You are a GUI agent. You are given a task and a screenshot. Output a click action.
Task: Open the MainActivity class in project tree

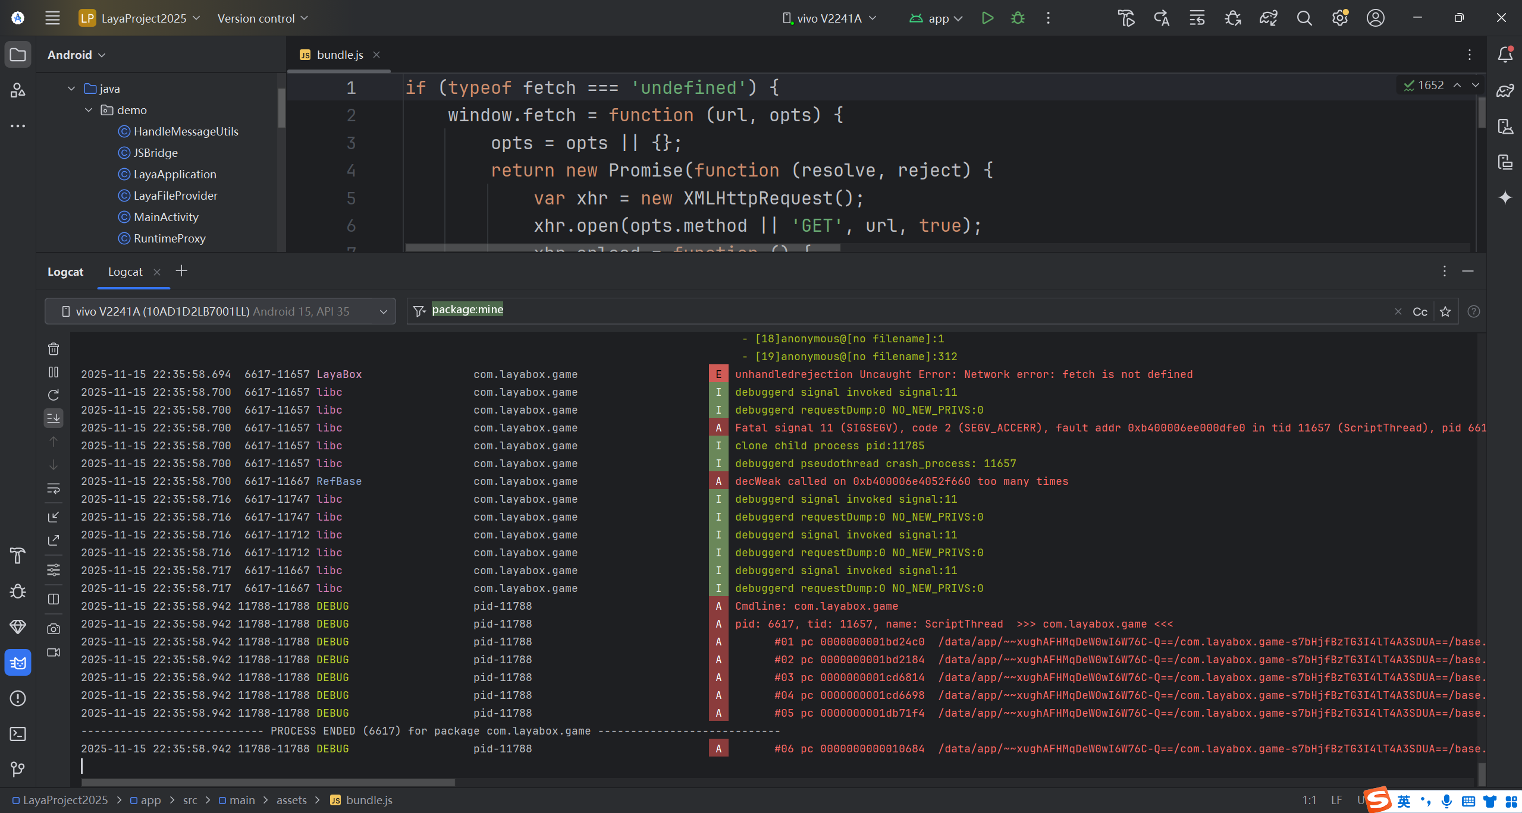(166, 217)
